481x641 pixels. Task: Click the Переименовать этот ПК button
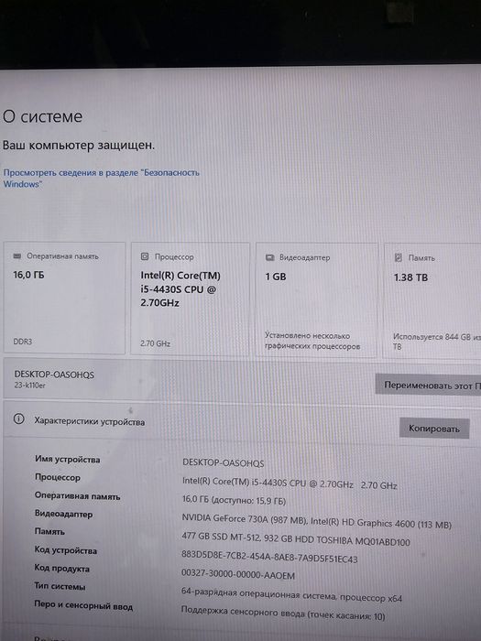428,386
